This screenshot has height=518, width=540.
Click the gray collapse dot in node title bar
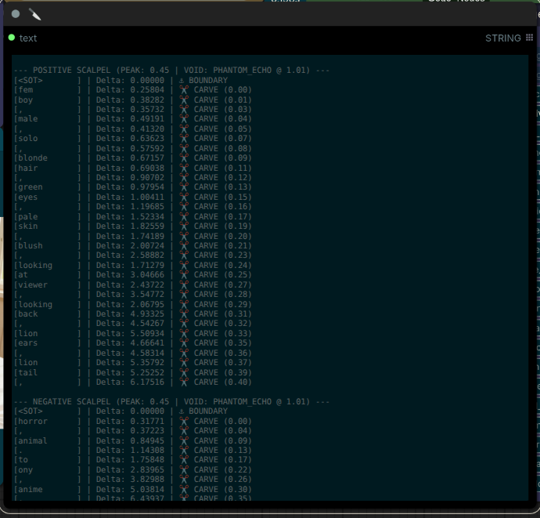[x=16, y=14]
